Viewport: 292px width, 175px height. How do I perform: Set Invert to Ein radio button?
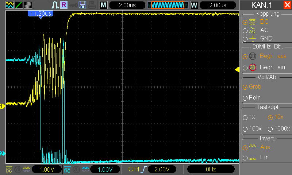245,158
